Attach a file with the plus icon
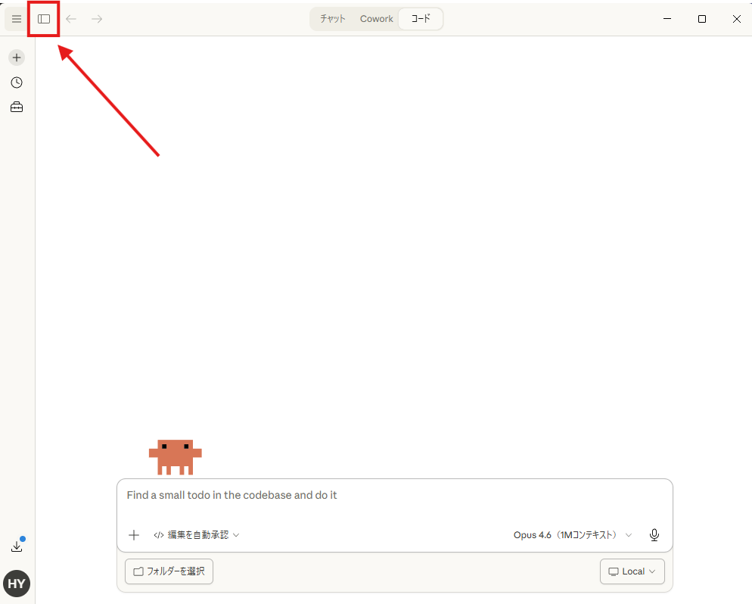 click(x=133, y=534)
